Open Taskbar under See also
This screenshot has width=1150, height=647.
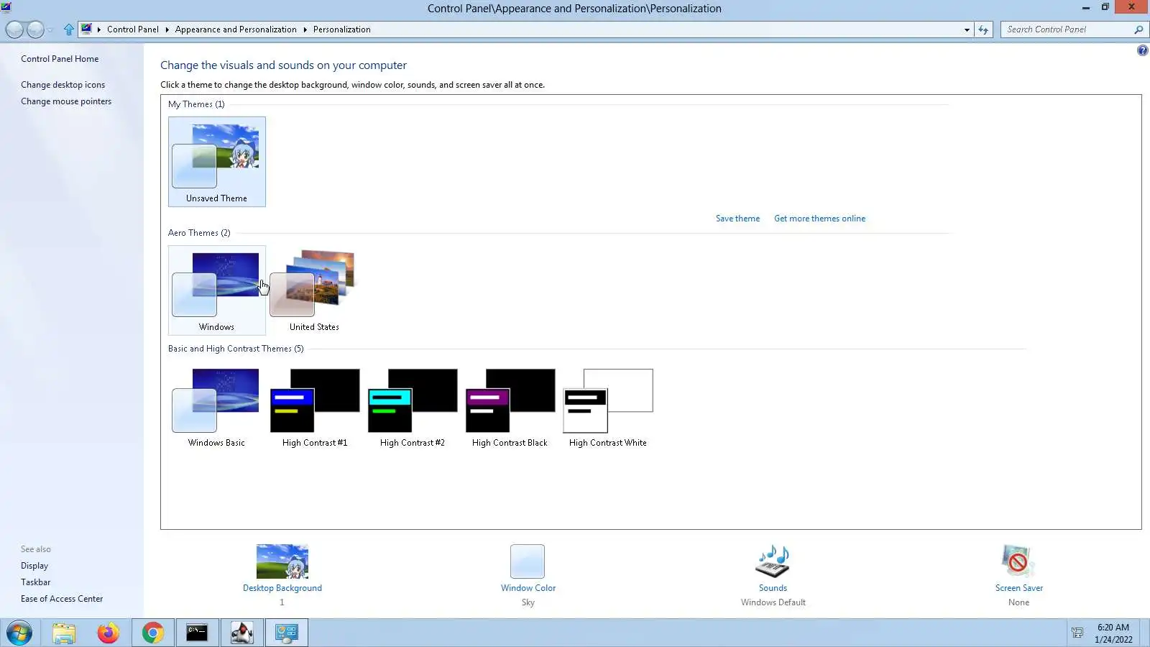click(35, 582)
